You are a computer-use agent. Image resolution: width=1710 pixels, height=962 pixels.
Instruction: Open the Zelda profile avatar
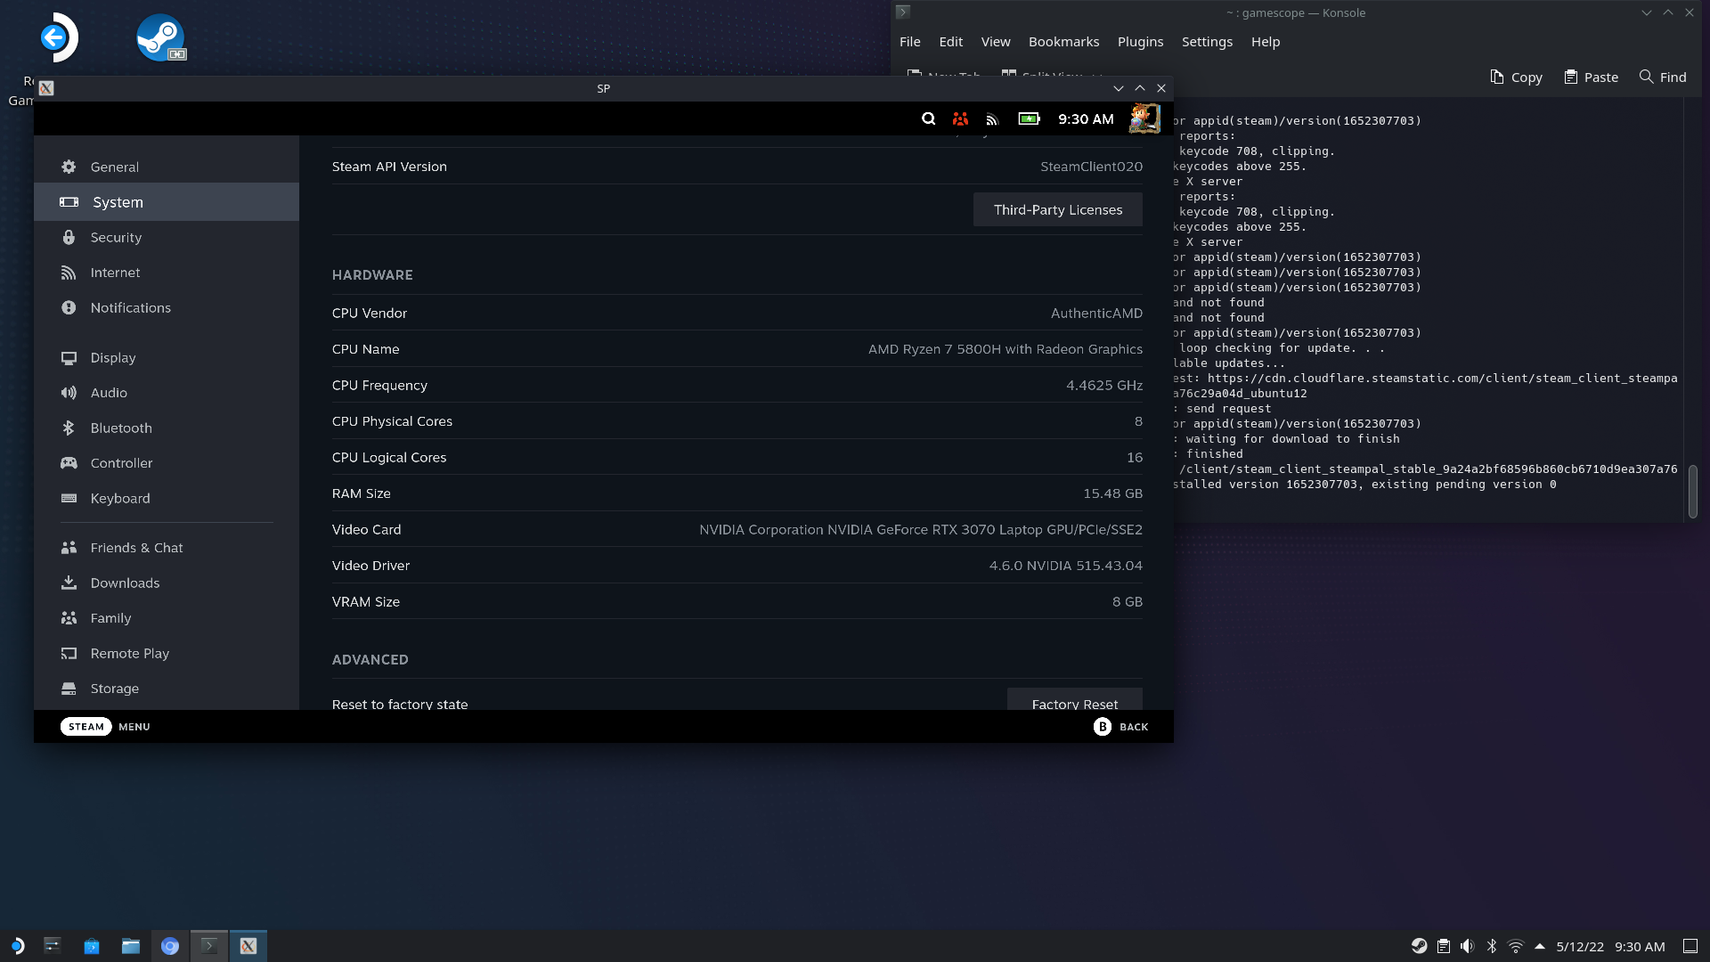tap(1145, 118)
